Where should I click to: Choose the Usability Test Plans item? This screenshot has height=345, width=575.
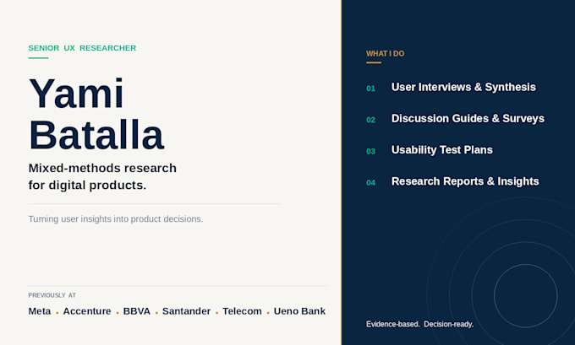point(442,150)
